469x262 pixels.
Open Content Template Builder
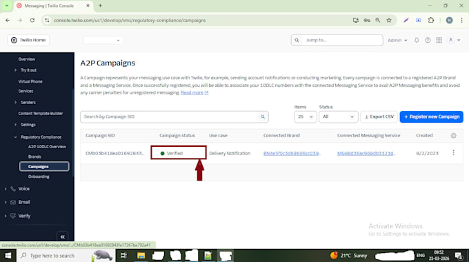pyautogui.click(x=41, y=113)
